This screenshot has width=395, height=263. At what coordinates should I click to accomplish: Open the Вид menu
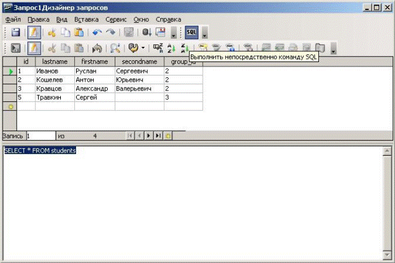coord(62,20)
